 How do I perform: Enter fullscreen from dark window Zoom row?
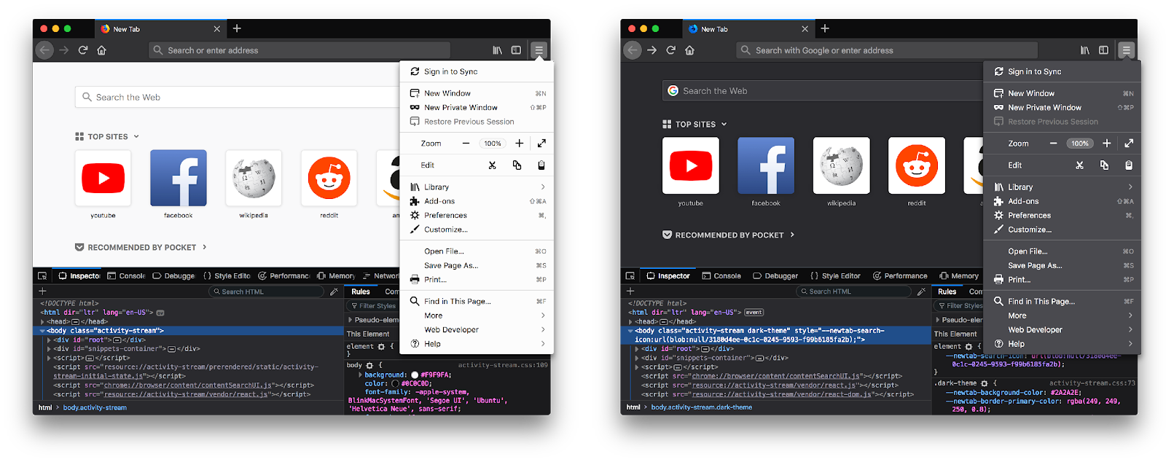point(1129,144)
